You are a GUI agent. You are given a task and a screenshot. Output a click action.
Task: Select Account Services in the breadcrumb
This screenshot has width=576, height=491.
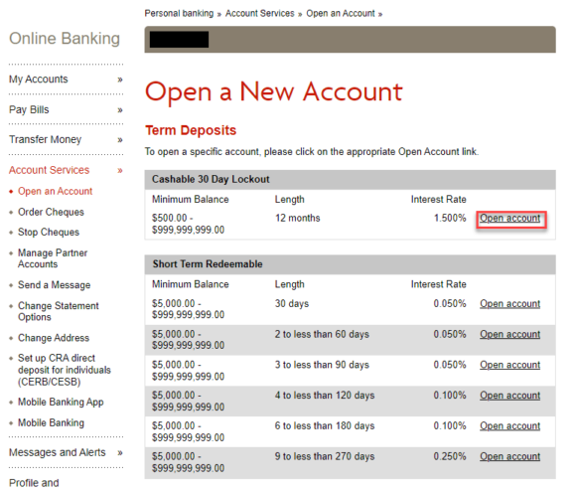coord(260,14)
